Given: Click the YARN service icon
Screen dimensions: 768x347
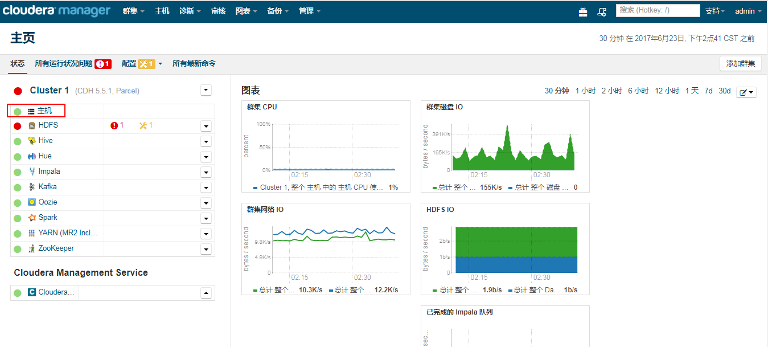Looking at the screenshot, I should click(32, 233).
